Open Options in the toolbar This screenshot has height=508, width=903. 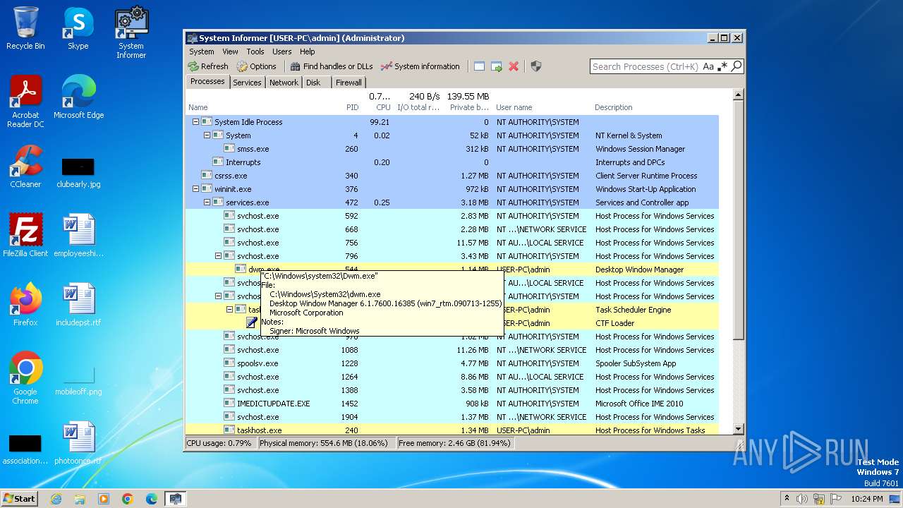[x=257, y=66]
